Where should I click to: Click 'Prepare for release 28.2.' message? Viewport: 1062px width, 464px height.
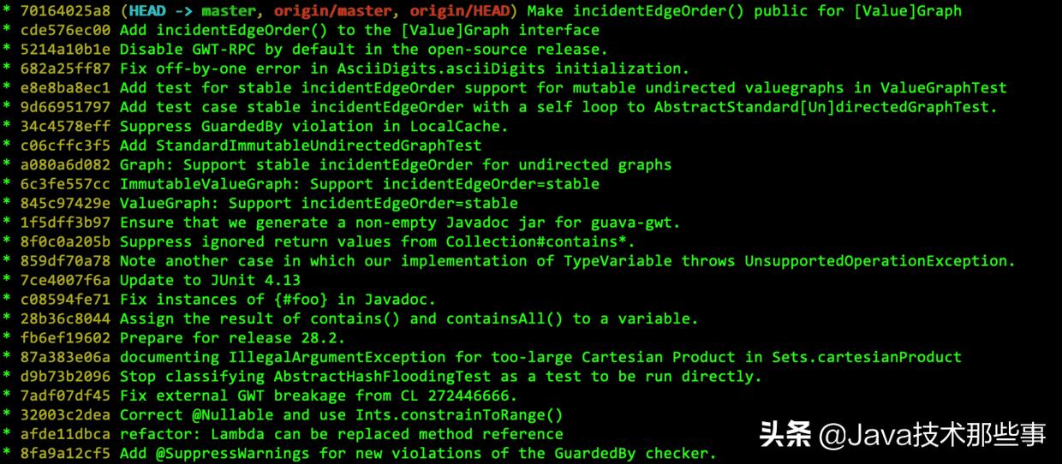click(233, 338)
